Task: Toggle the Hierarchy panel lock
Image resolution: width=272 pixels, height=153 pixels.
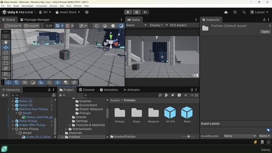Action: tap(49, 90)
